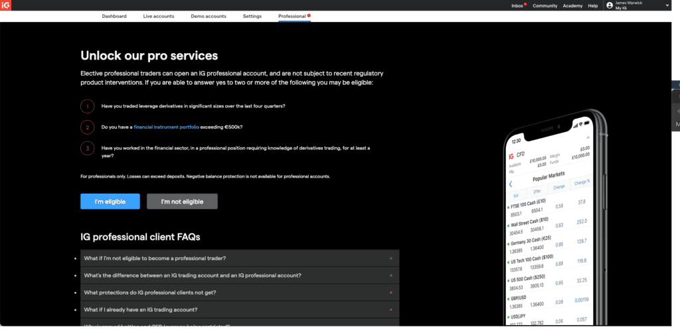680x329 pixels.
Task: Click plus icon on 'already have an IG trading account' row
Action: pyautogui.click(x=390, y=310)
